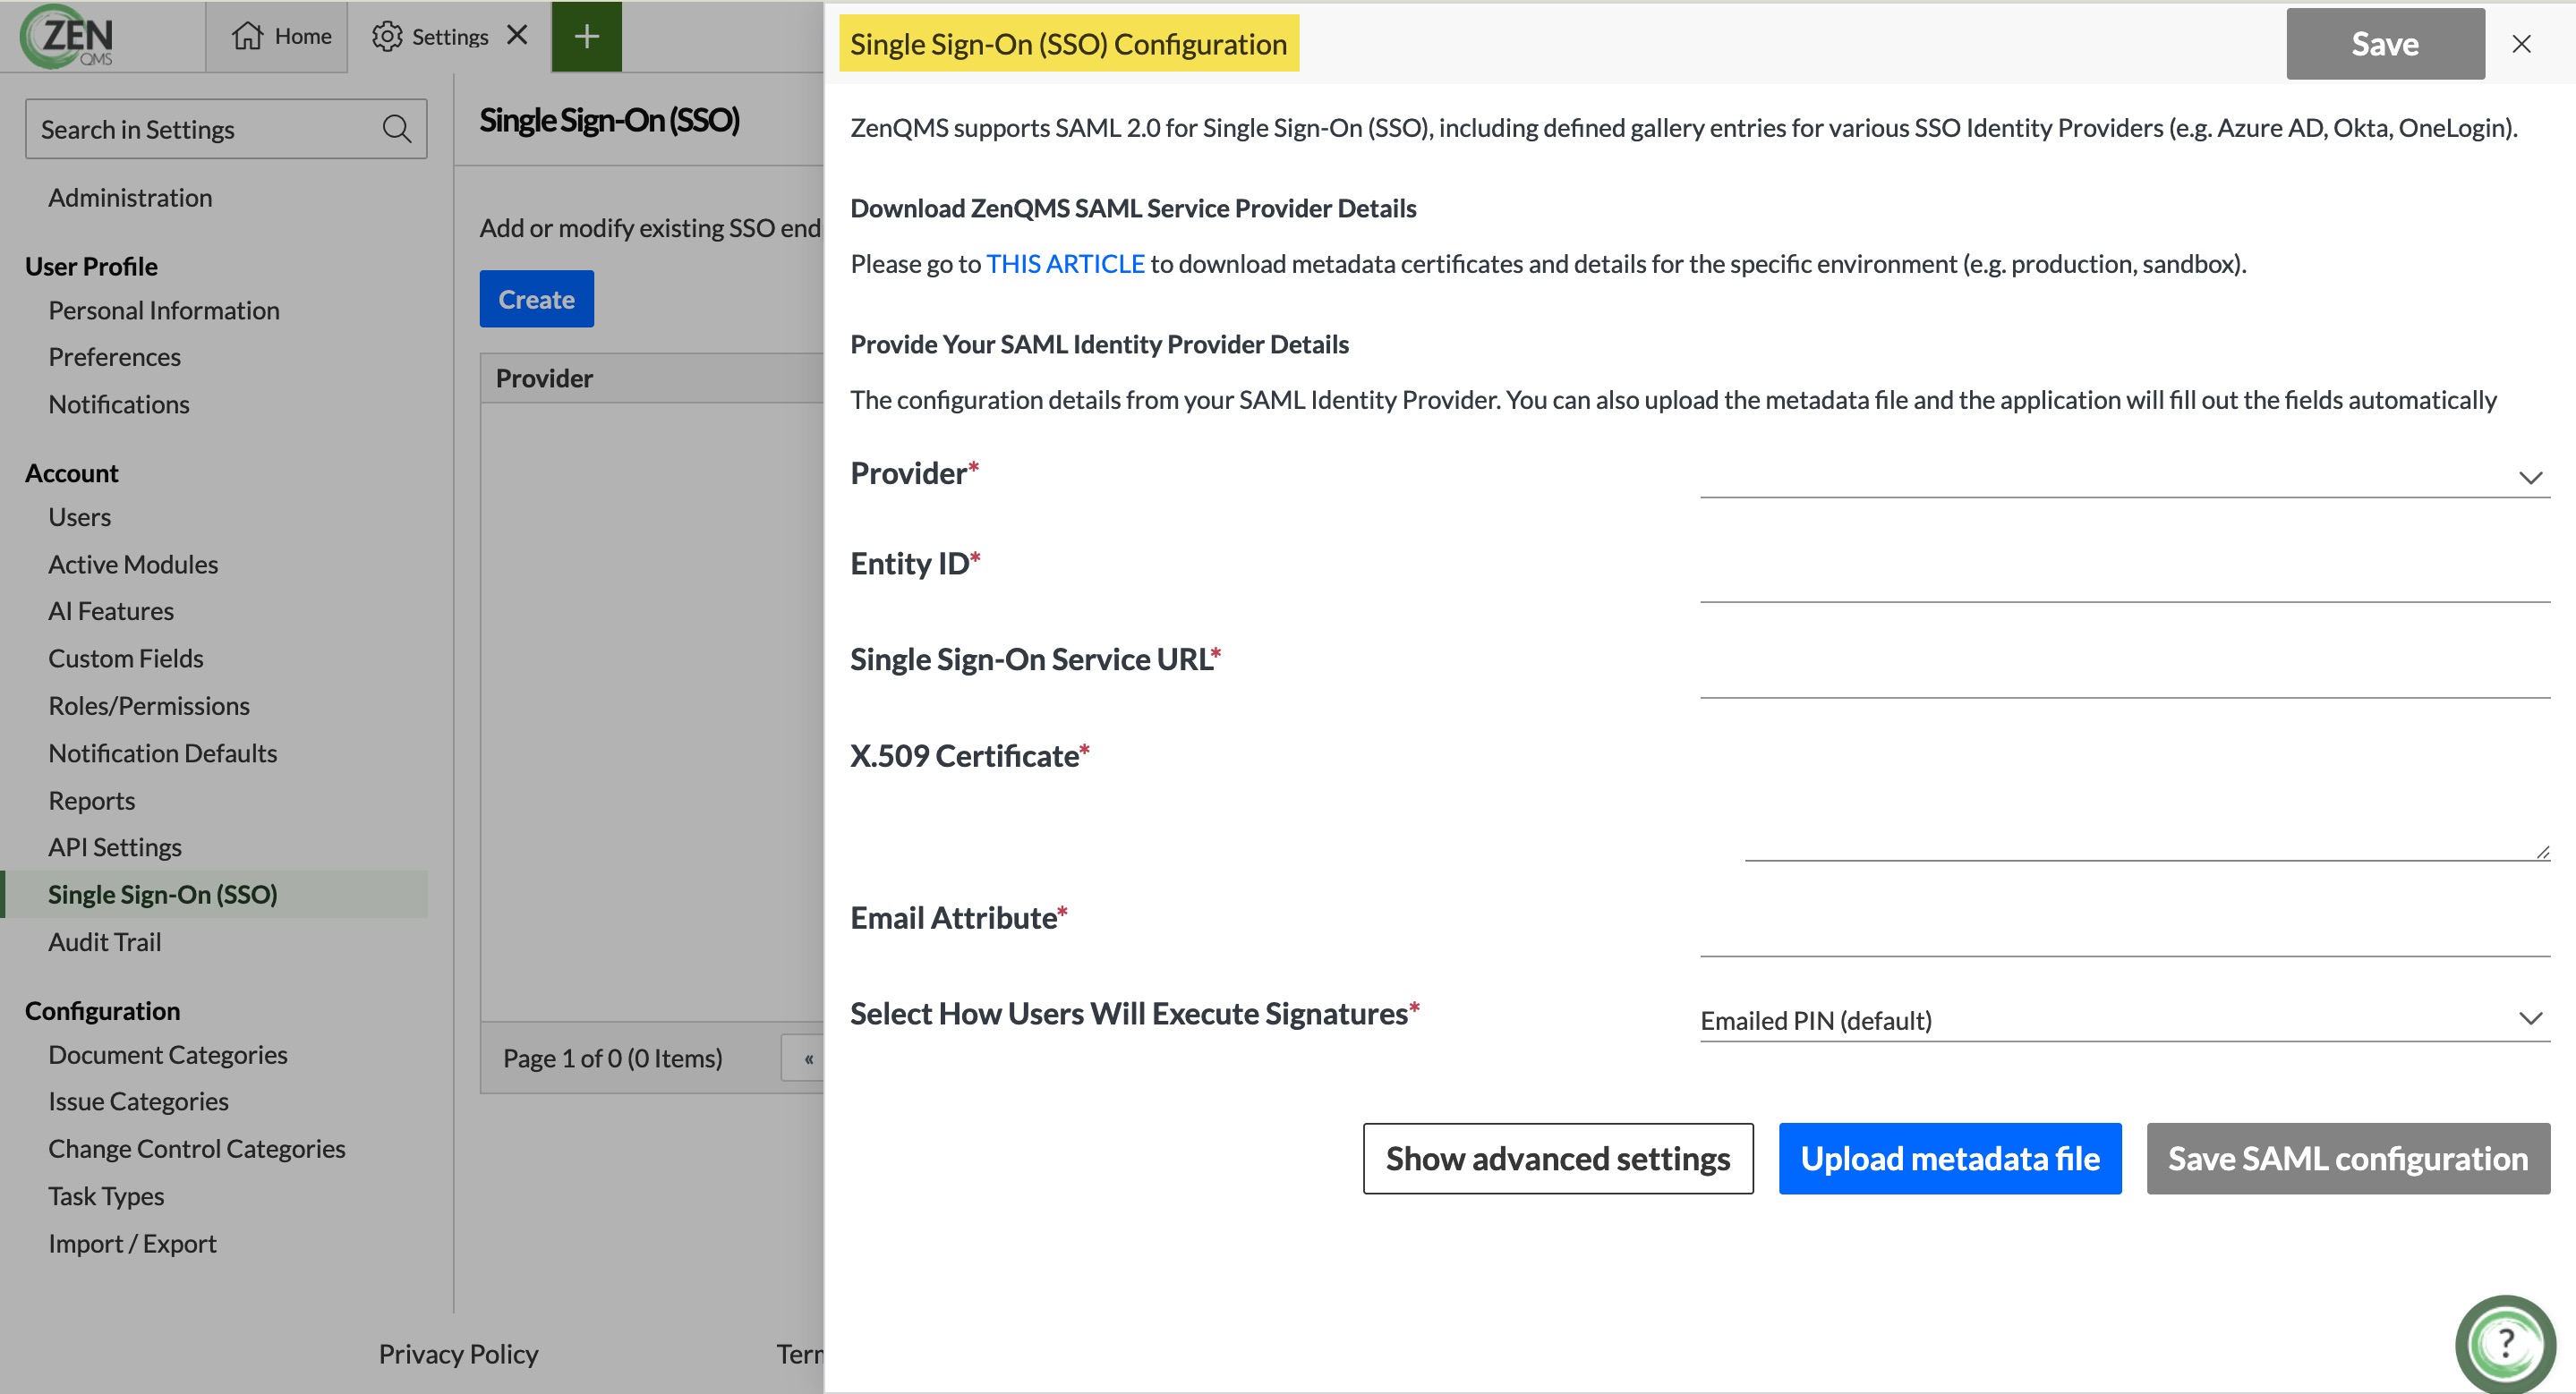
Task: Click the 'Page 1 of 0 (0 Items)' text
Action: click(x=613, y=1058)
